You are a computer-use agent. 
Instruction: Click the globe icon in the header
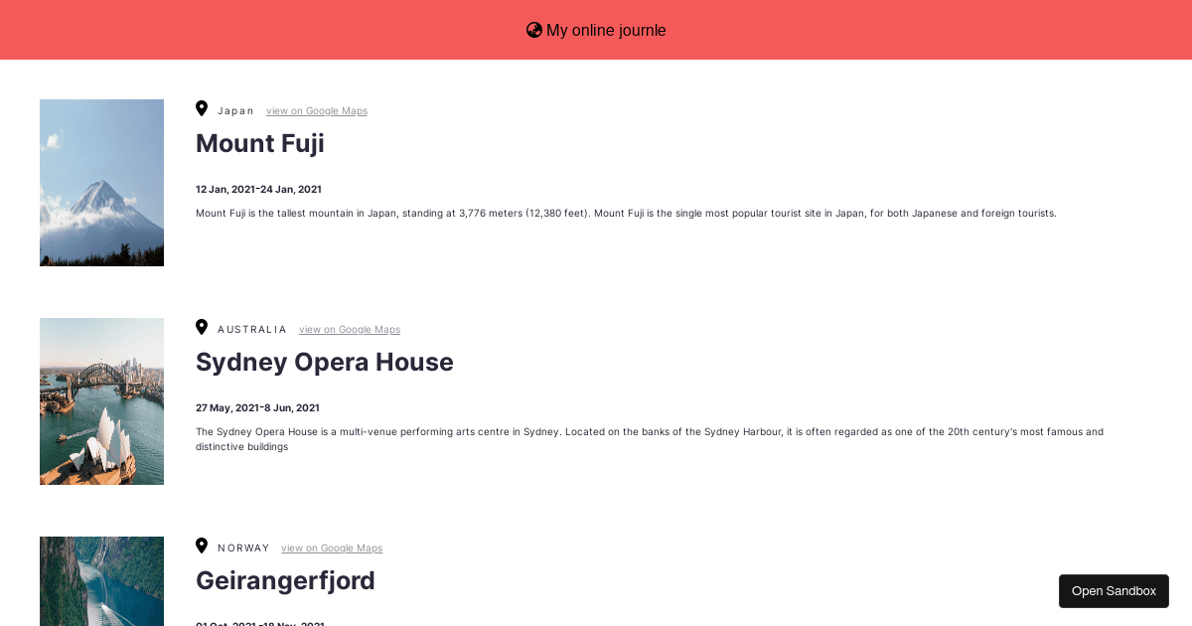tap(534, 30)
